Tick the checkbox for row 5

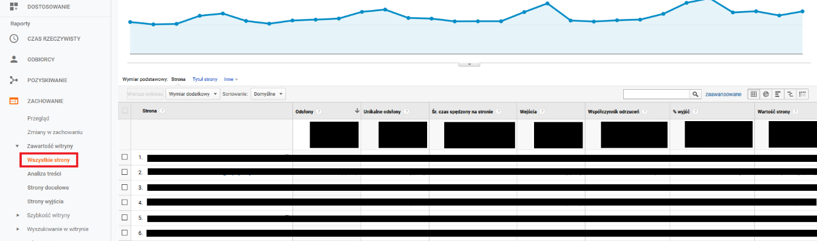(x=125, y=217)
